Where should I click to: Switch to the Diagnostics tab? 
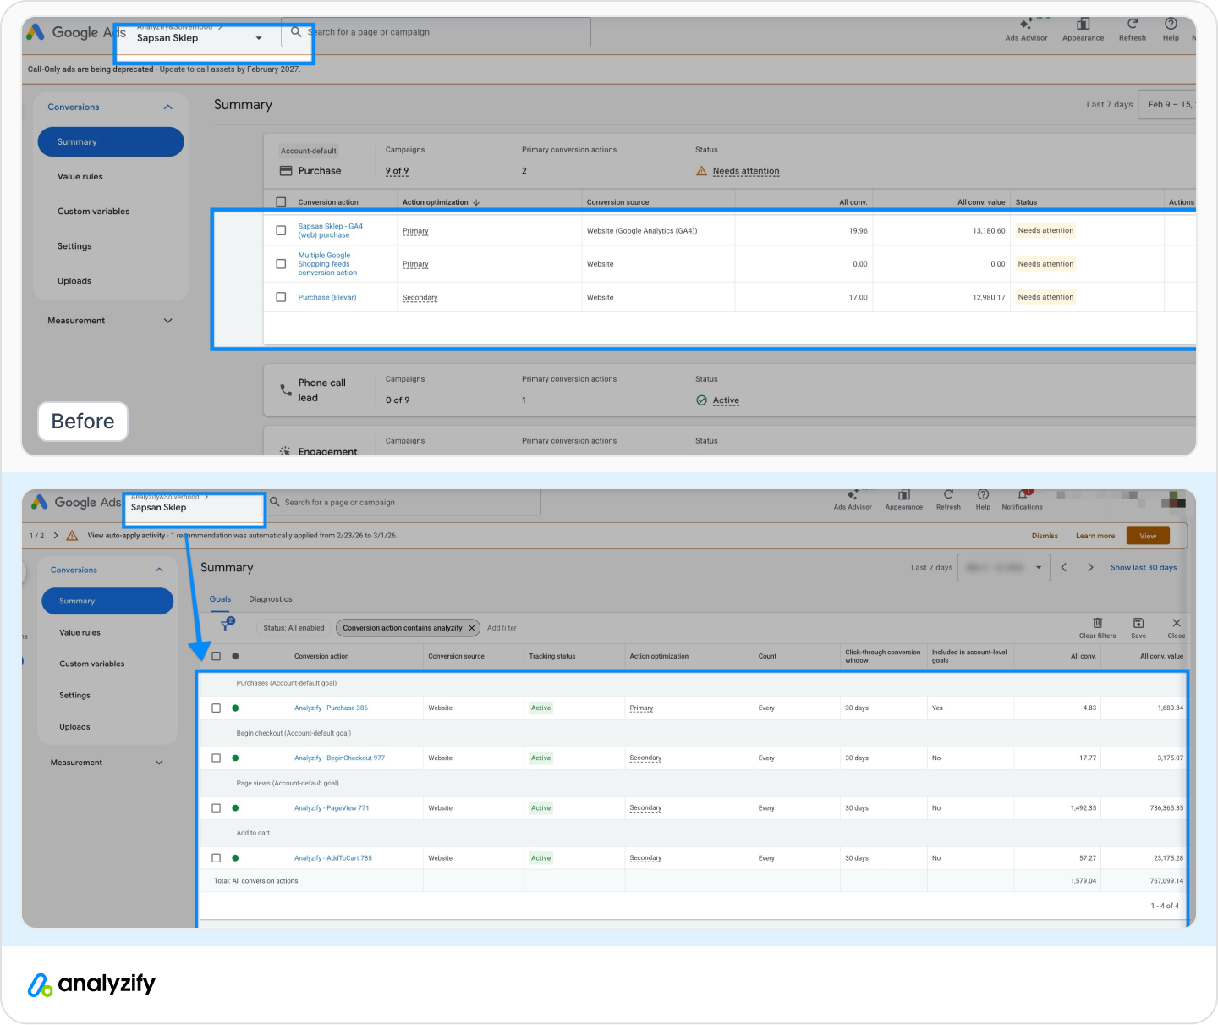tap(271, 599)
